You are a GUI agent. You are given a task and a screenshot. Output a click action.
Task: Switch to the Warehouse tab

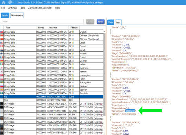pos(17,15)
